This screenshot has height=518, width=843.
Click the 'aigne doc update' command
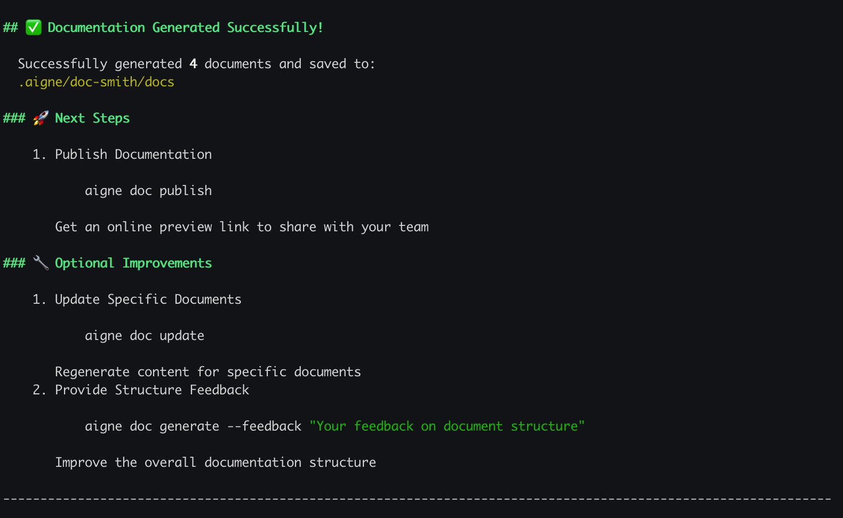coord(145,336)
